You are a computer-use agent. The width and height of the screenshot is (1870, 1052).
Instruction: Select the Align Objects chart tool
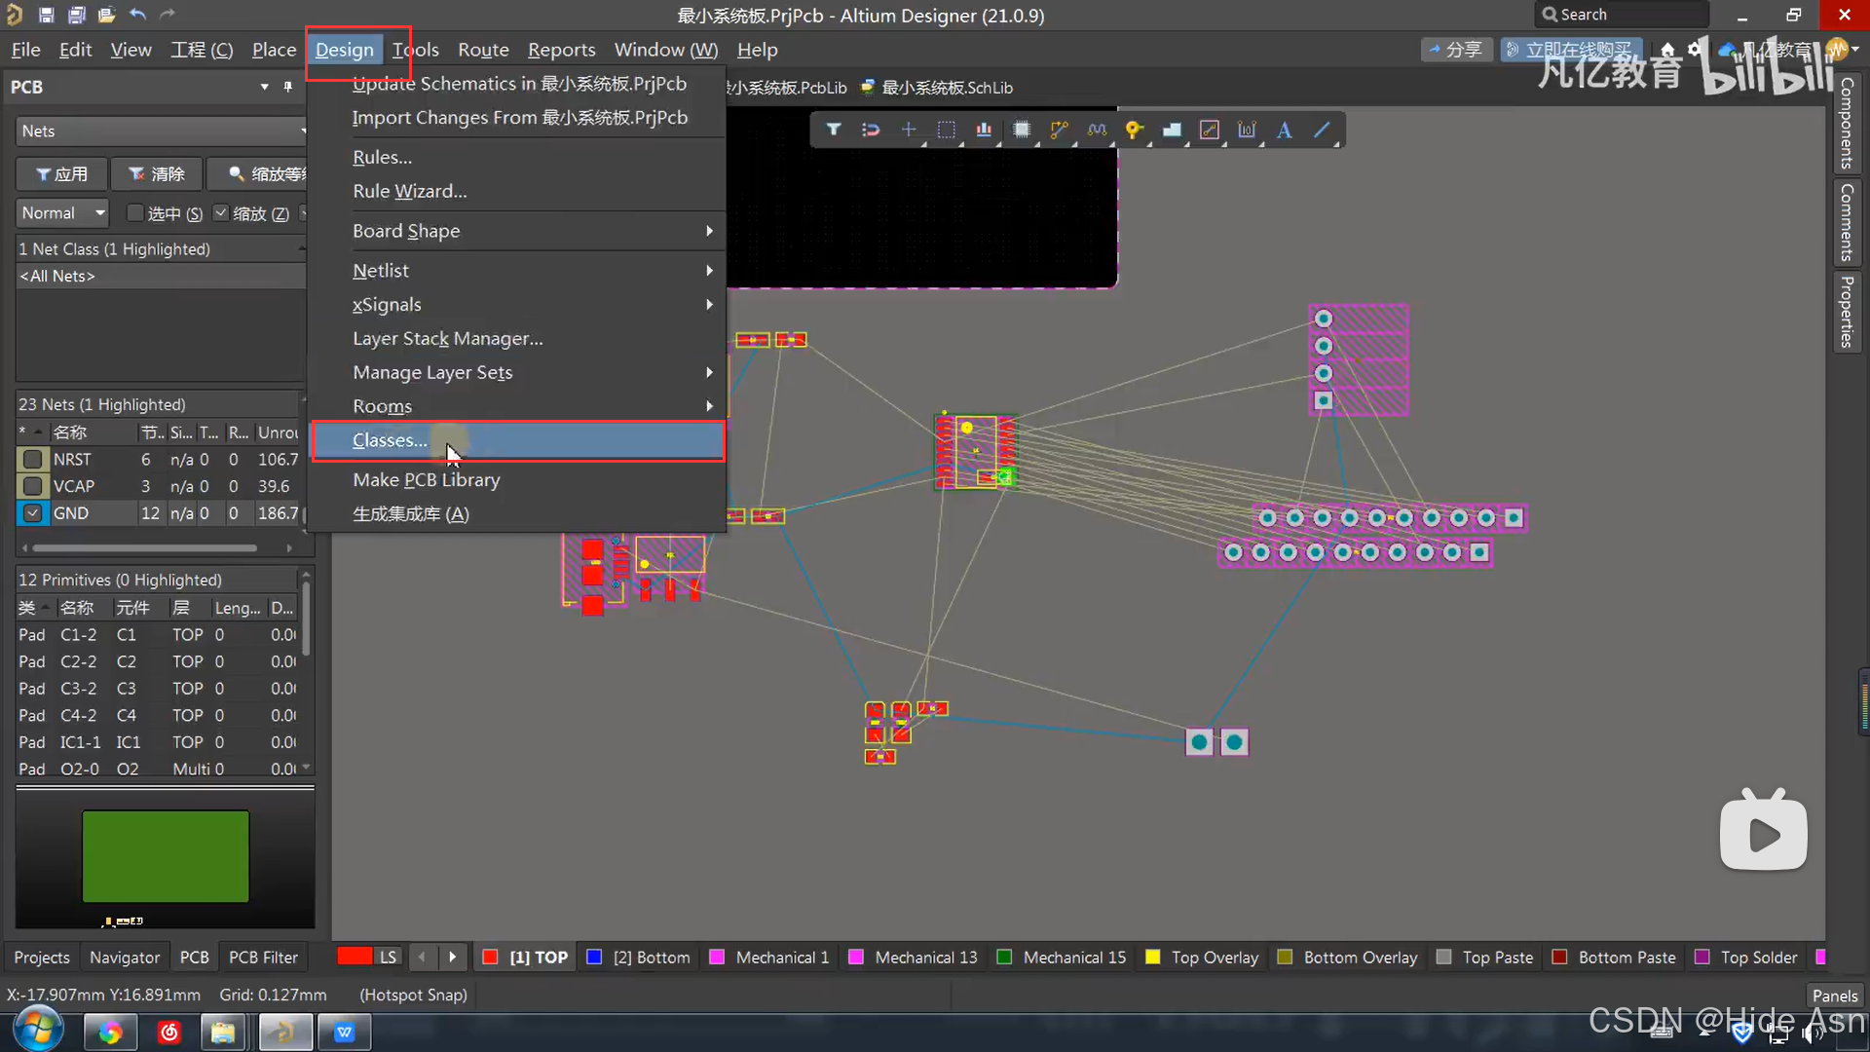[984, 130]
